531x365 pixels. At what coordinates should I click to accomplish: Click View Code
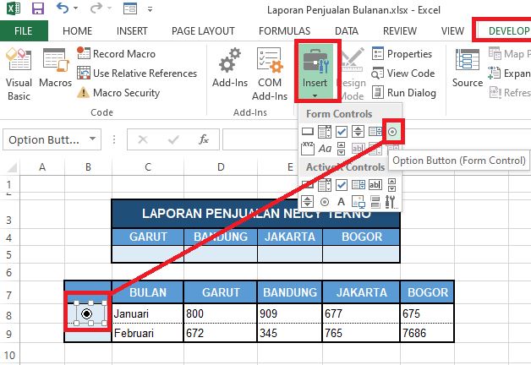pos(403,73)
